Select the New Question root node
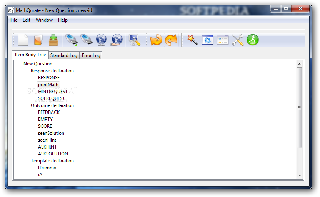The width and height of the screenshot is (320, 197). 38,64
